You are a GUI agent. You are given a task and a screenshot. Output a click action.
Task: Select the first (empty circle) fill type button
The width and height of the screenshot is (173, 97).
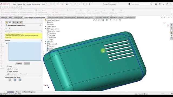[10, 80]
